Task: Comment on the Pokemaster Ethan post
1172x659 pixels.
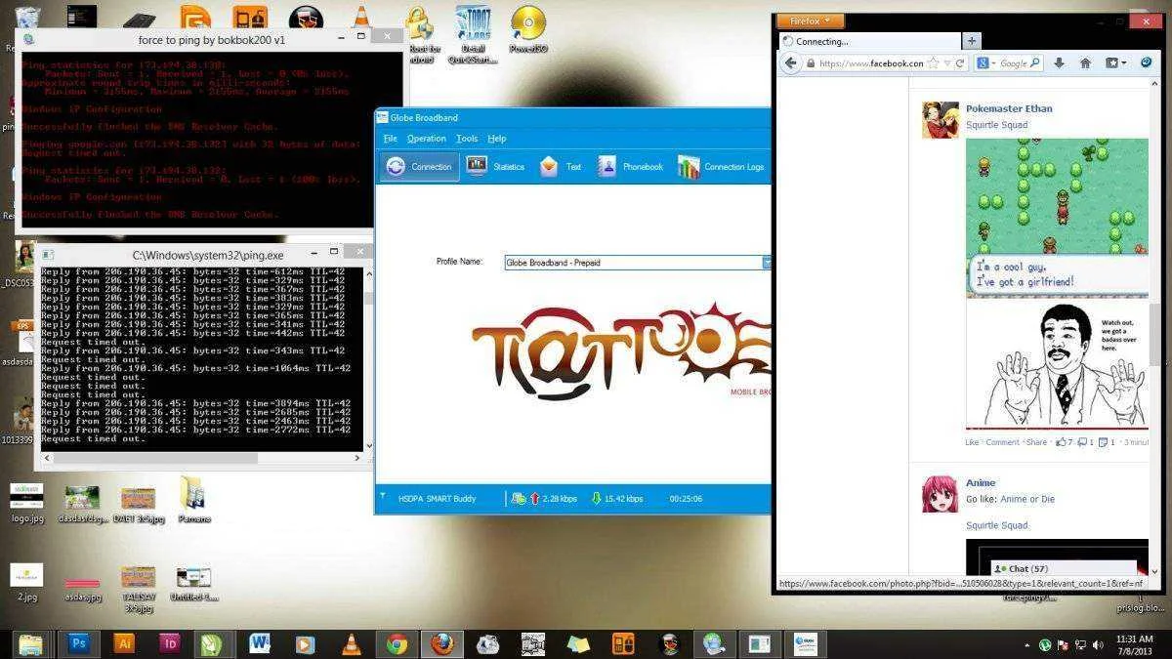Action: 1002,442
